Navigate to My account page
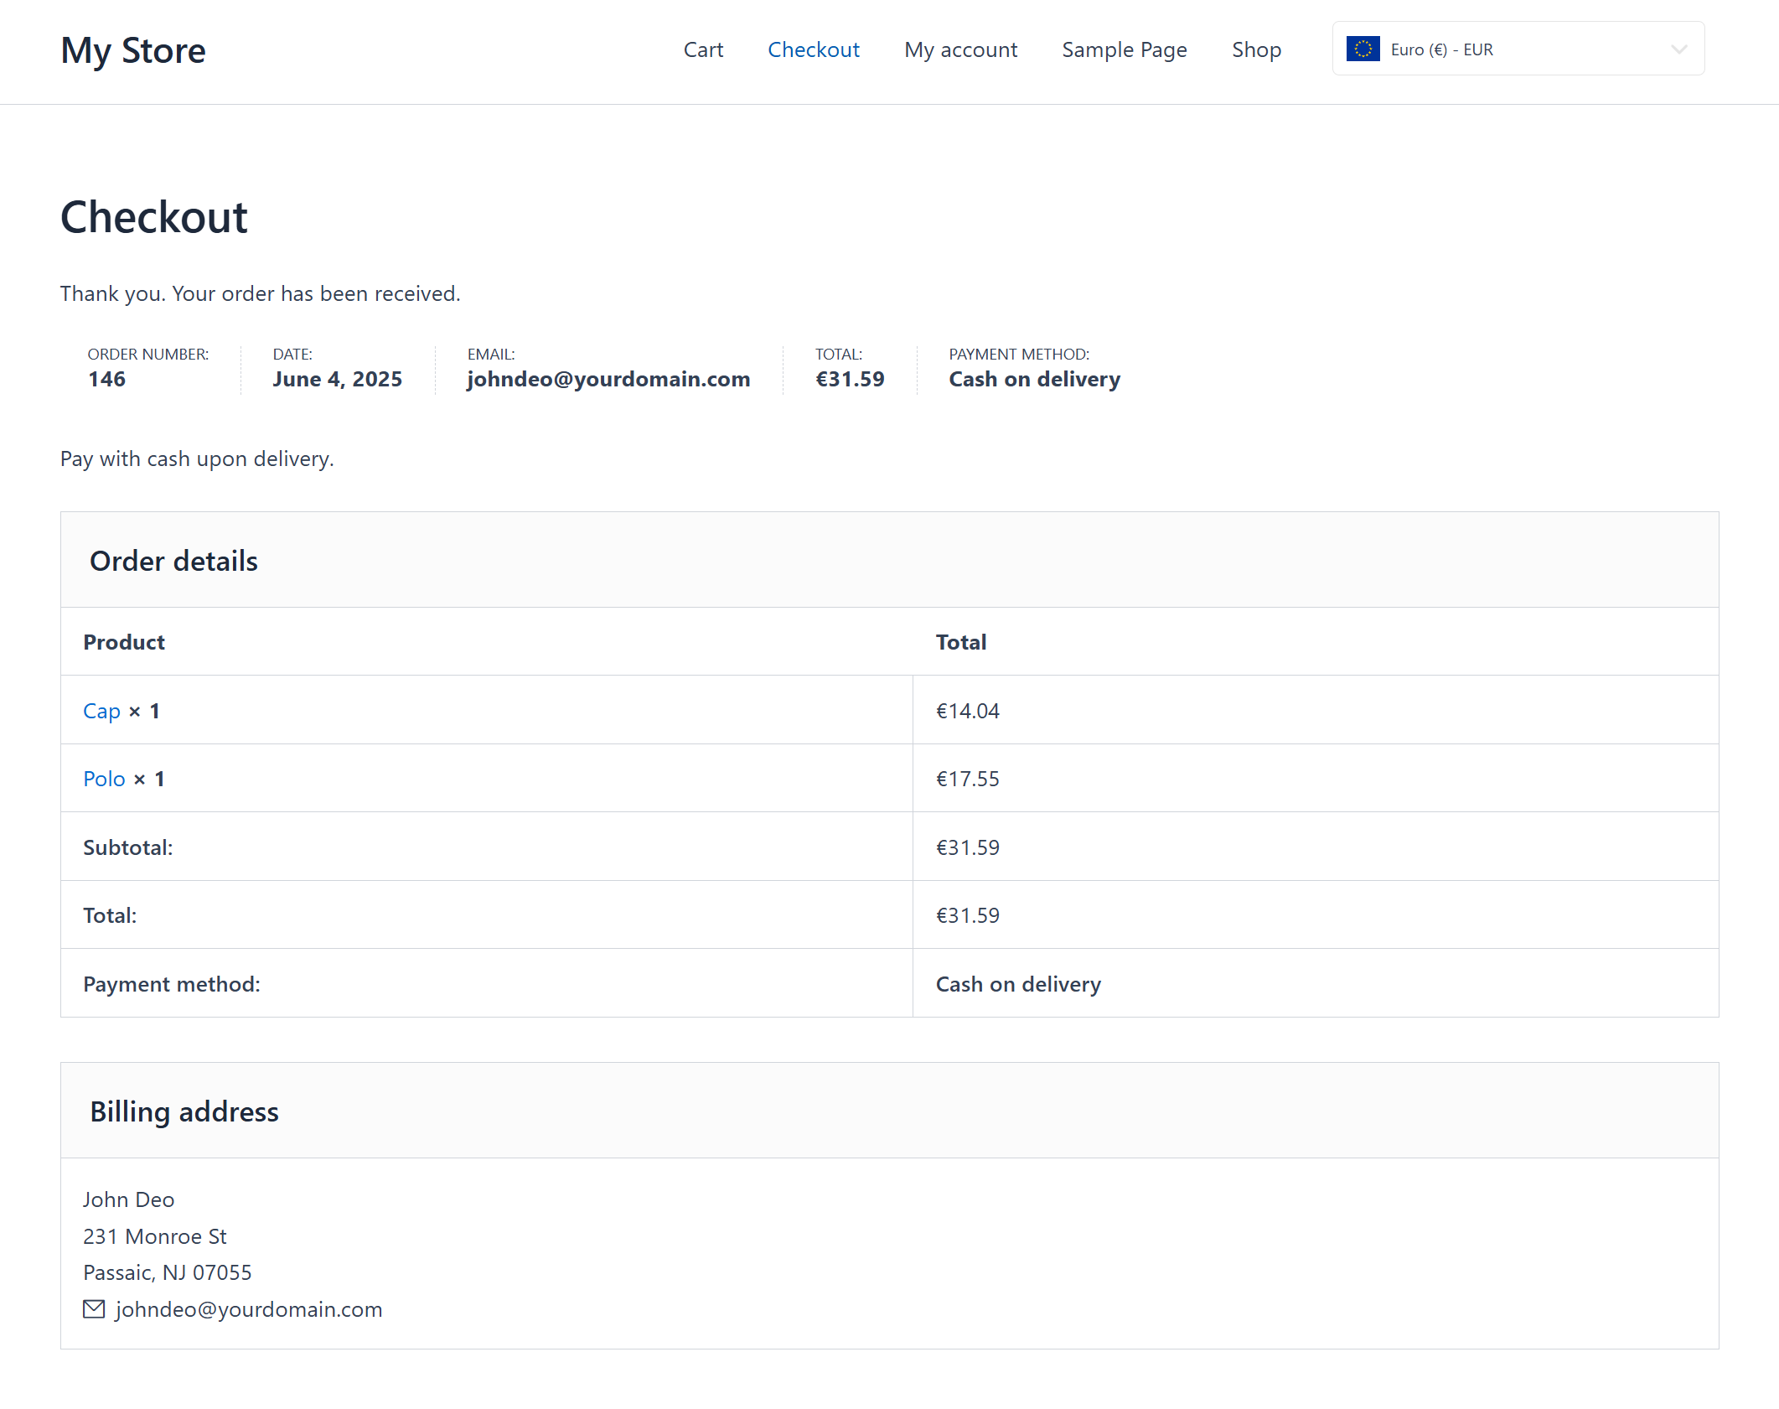 tap(960, 49)
